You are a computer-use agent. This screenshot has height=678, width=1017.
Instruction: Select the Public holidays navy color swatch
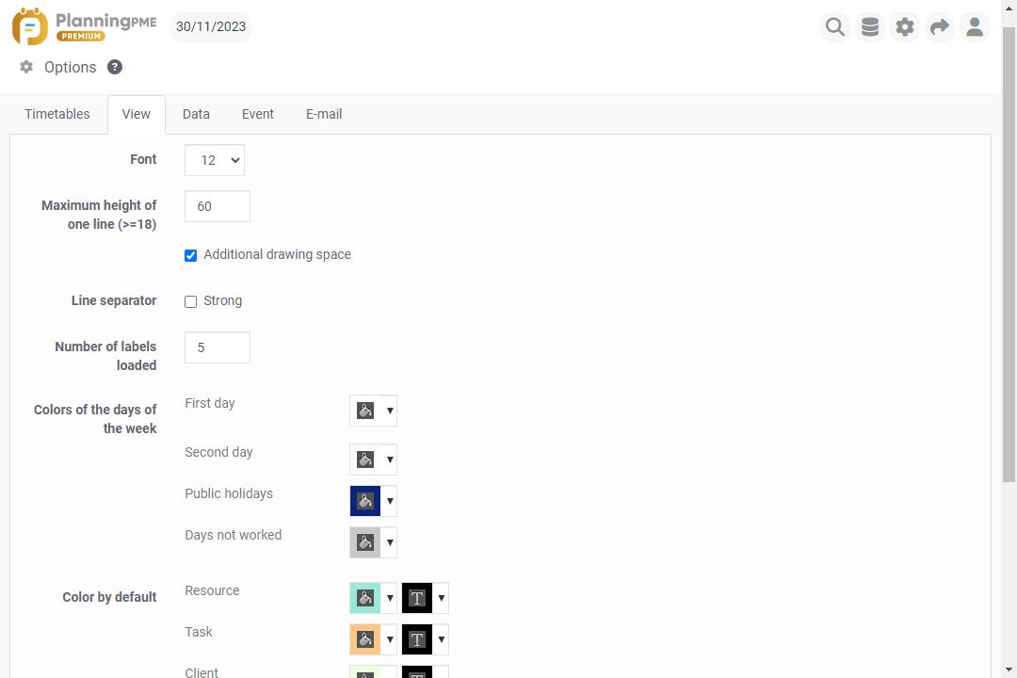click(x=364, y=501)
